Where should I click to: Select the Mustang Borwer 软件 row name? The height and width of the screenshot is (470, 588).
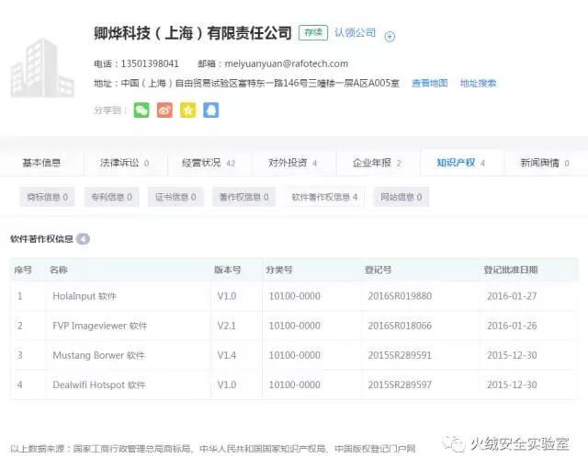(99, 355)
